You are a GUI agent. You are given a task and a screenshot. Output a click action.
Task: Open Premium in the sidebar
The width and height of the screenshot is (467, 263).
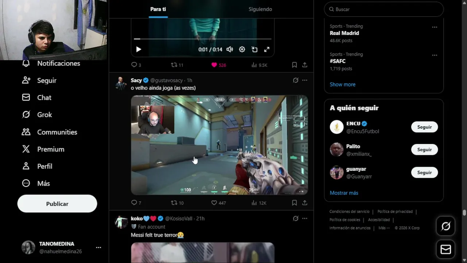(43, 149)
